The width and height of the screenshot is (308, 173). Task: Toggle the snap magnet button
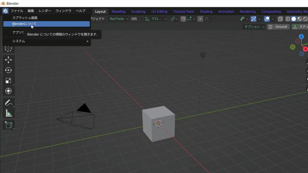183,19
